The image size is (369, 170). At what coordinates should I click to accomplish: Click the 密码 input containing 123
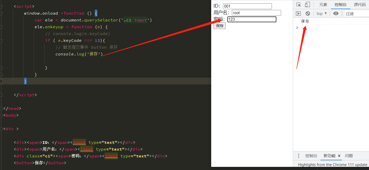(x=252, y=19)
